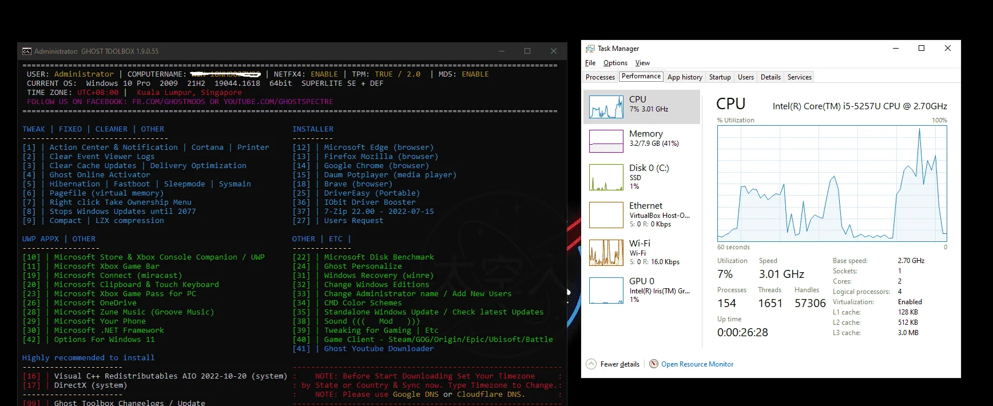Click Action Center & Notification option line
The height and width of the screenshot is (406, 993).
[146, 147]
